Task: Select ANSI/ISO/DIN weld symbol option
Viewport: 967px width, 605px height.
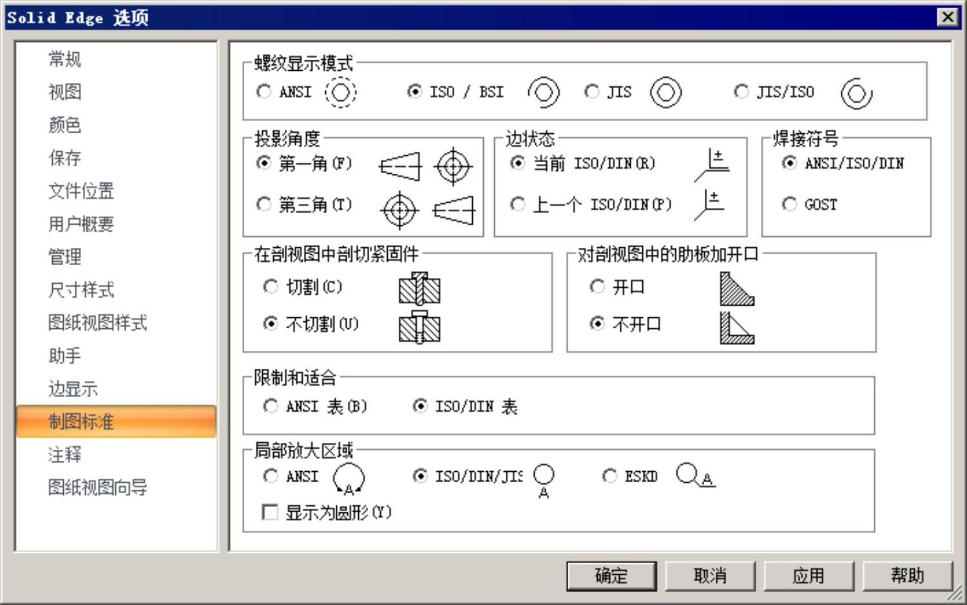Action: [x=789, y=163]
